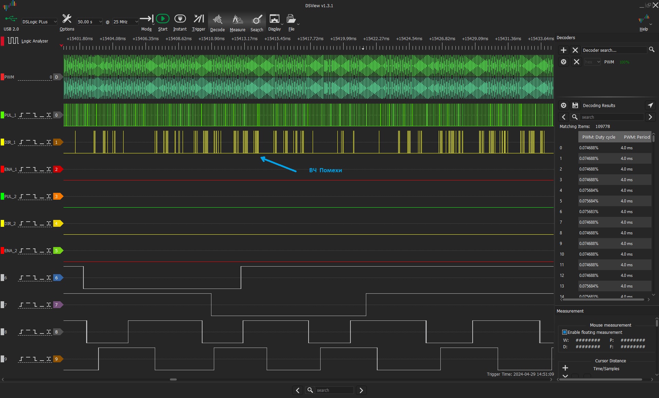
Task: Open the DSLogic PLus device dropdown
Action: [x=39, y=22]
